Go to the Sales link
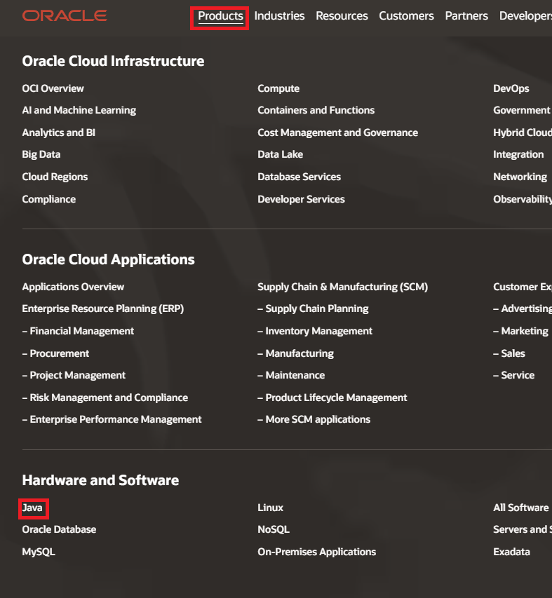This screenshot has width=552, height=598. click(x=509, y=353)
